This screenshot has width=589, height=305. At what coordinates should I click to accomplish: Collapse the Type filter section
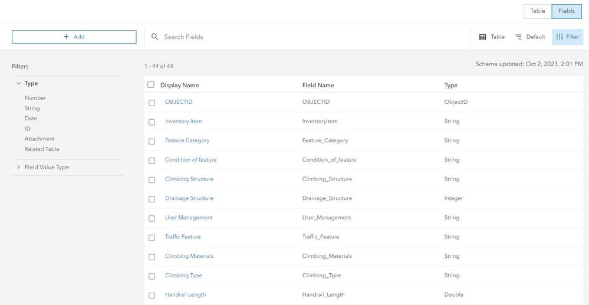pyautogui.click(x=19, y=84)
